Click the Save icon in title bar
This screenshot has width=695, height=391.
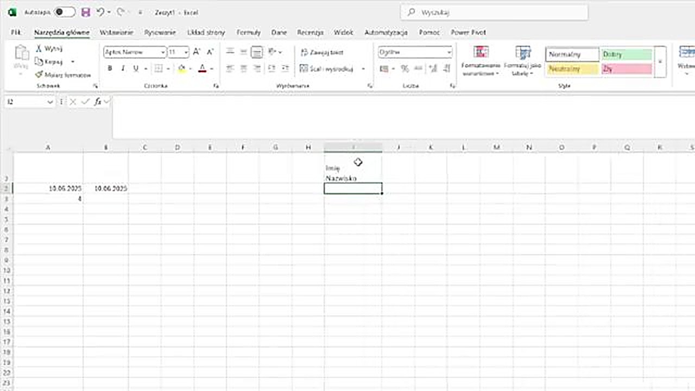(x=85, y=12)
